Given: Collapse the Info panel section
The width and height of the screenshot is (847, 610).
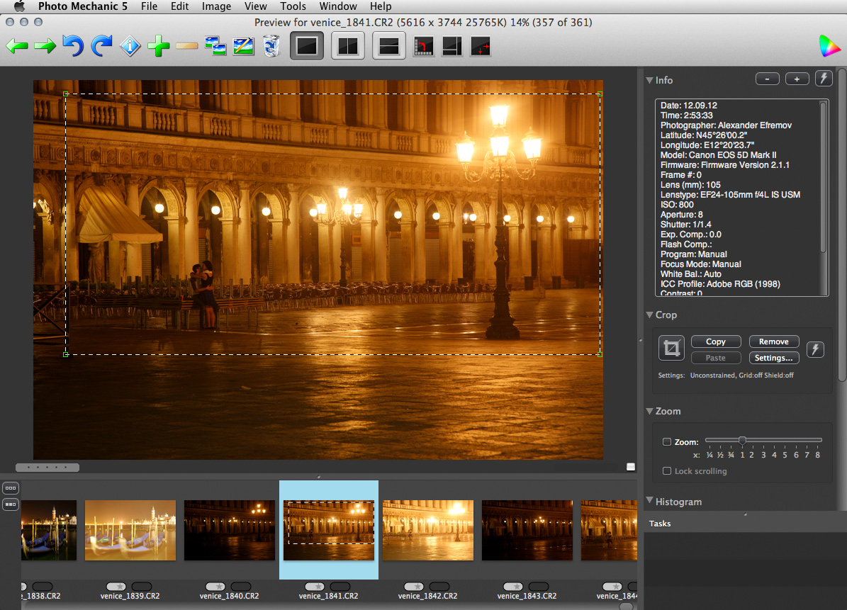Looking at the screenshot, I should [x=650, y=80].
